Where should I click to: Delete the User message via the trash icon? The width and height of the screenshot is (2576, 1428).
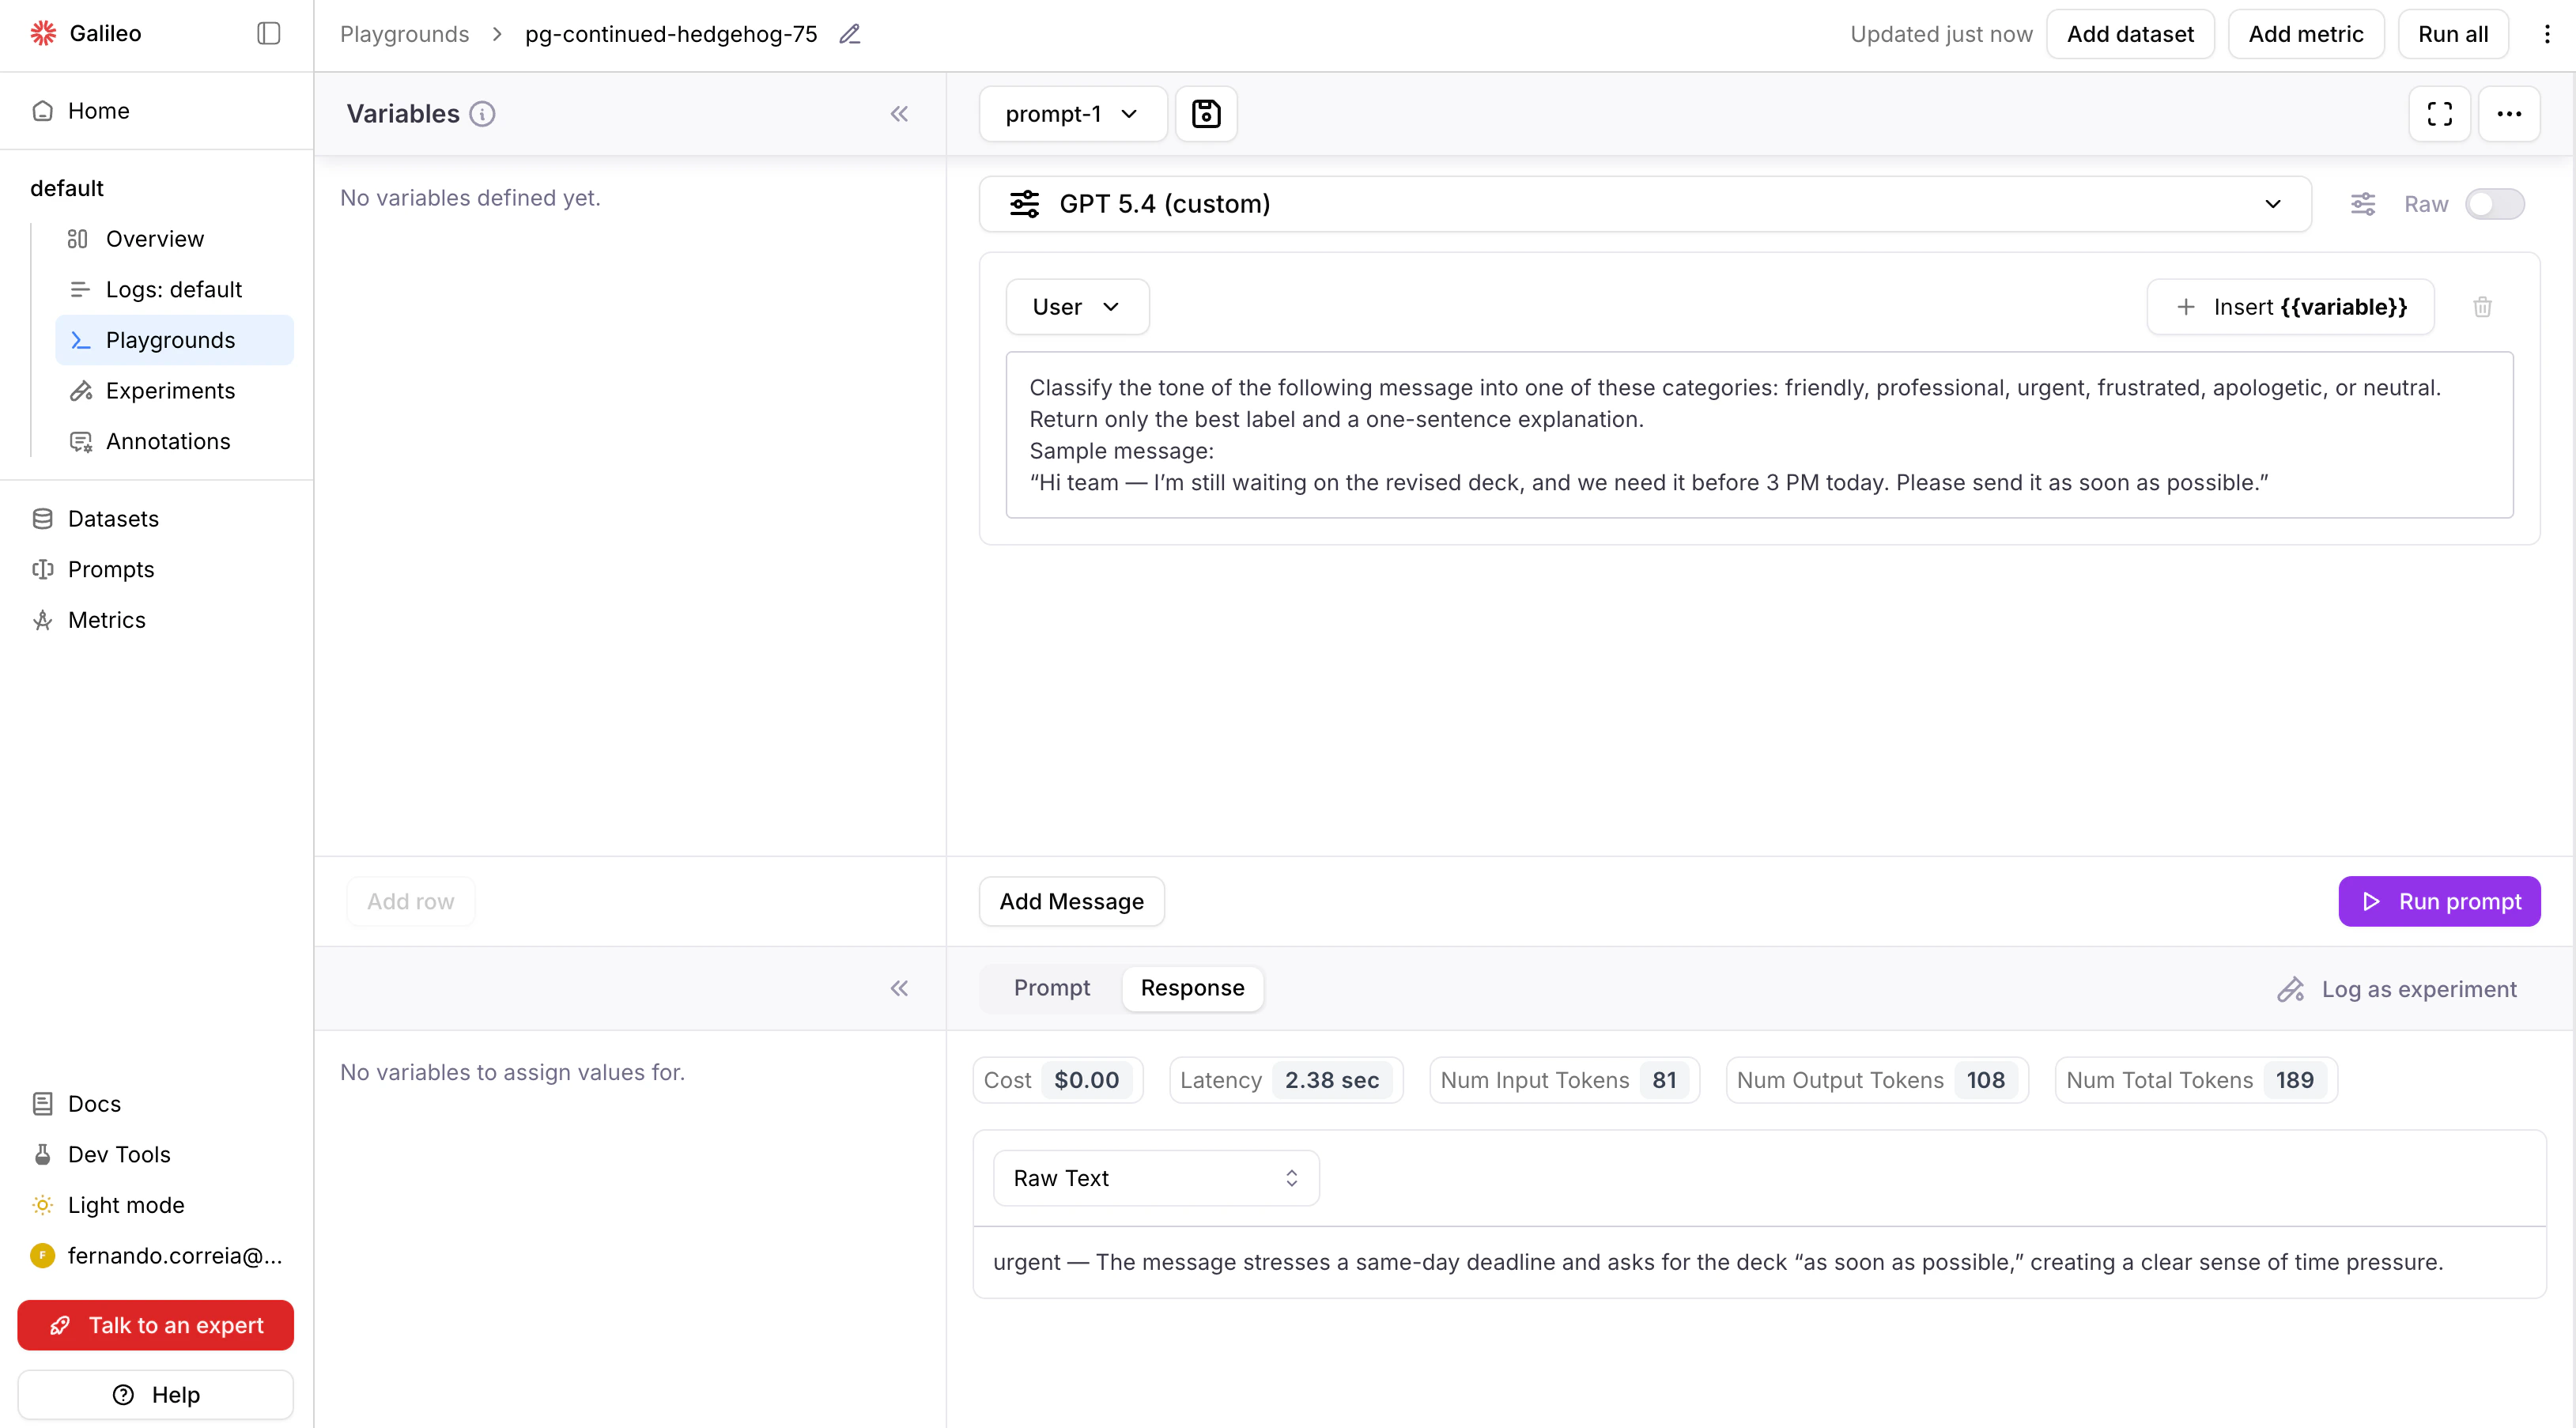[2482, 306]
